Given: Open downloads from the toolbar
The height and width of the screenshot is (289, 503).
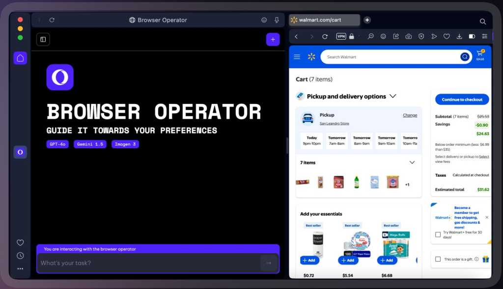Looking at the screenshot, I should 458,36.
